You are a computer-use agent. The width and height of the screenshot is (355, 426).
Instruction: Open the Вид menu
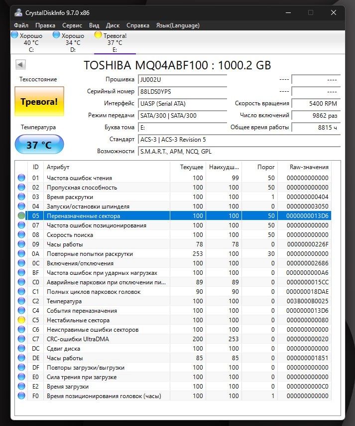click(94, 25)
